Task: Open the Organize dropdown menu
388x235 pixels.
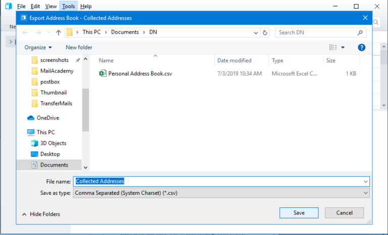Action: (38, 47)
